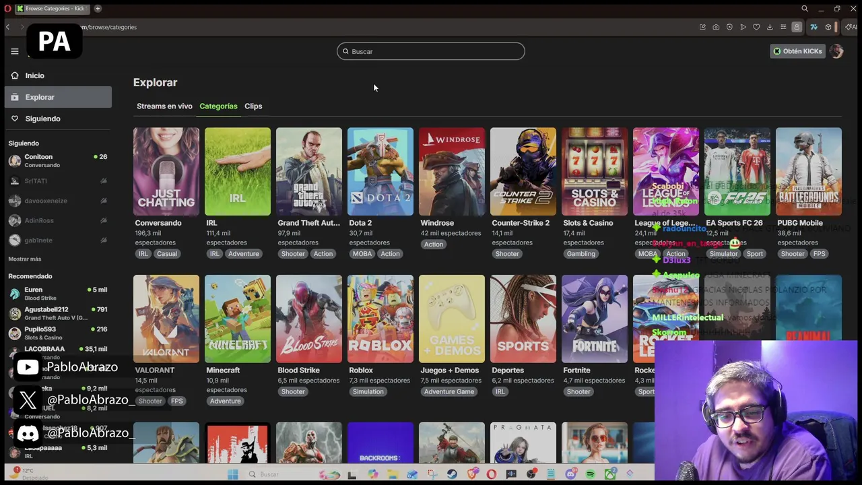Open the Games + Demos category thumbnail

(x=452, y=319)
